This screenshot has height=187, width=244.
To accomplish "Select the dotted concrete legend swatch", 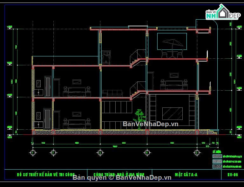I will 217,161.
